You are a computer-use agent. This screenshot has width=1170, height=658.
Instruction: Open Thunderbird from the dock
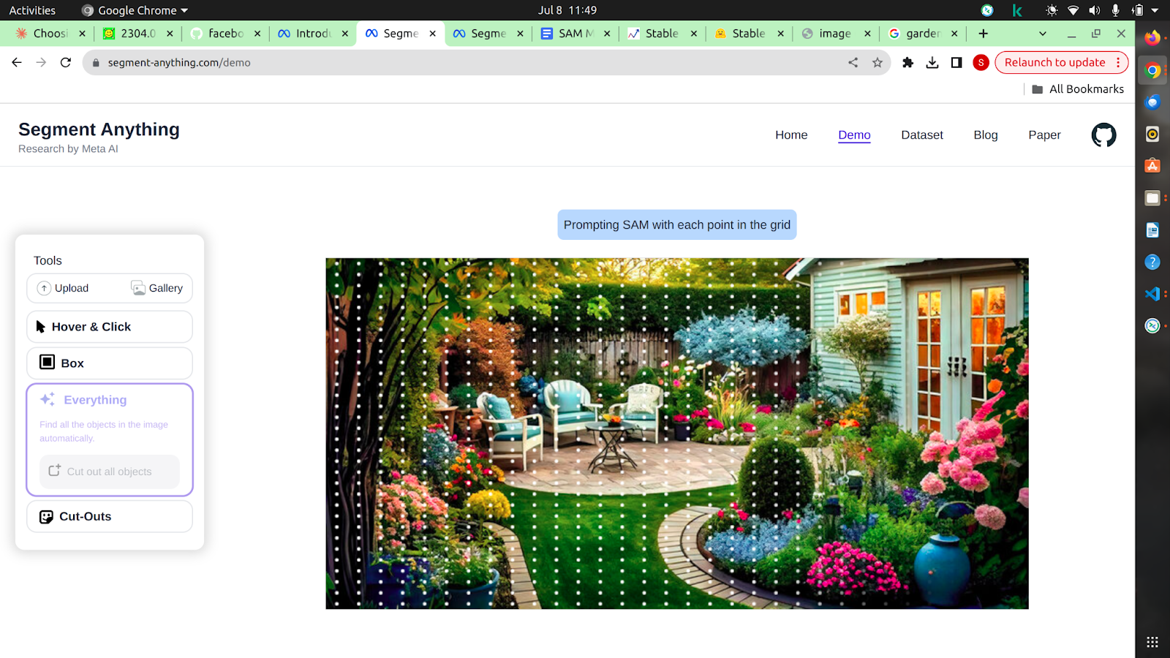[1152, 102]
